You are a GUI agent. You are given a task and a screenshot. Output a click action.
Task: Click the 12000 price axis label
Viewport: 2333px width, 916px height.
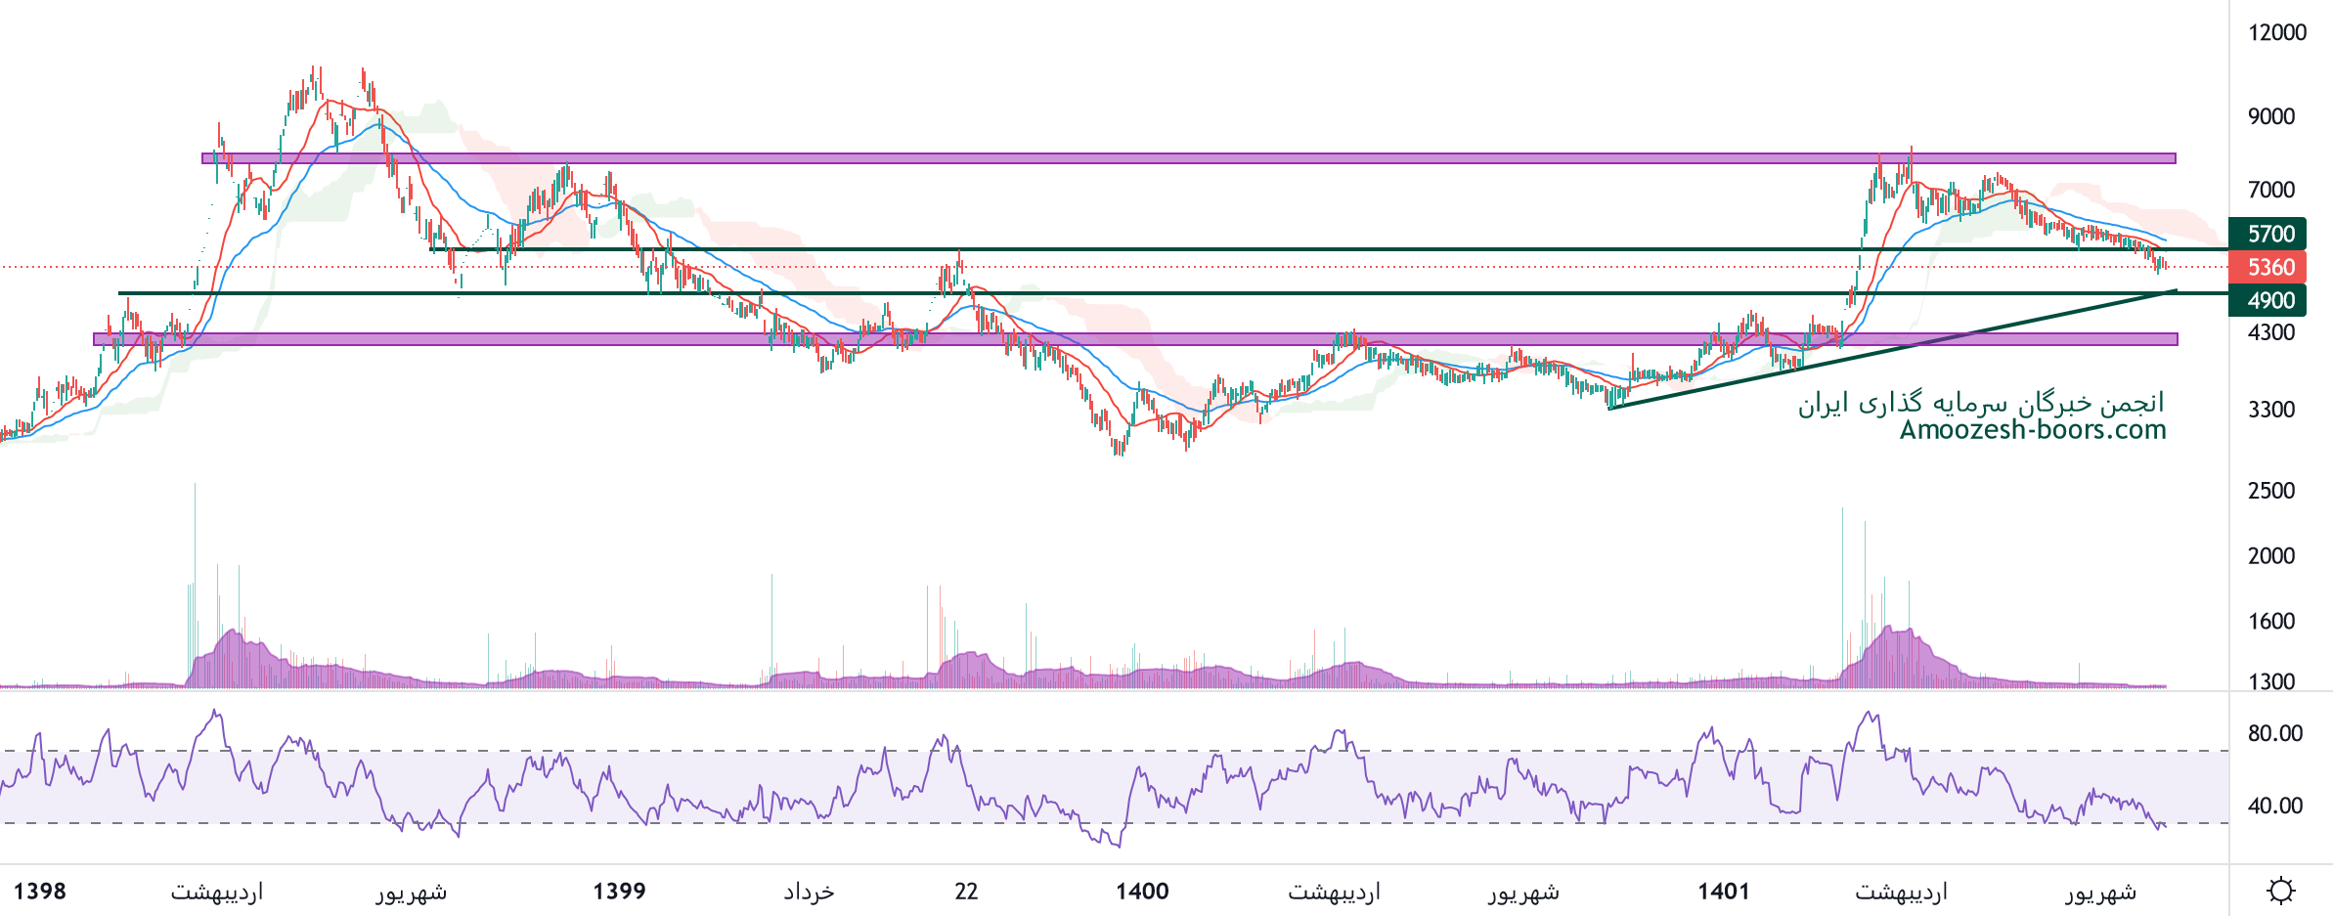pos(2276,32)
